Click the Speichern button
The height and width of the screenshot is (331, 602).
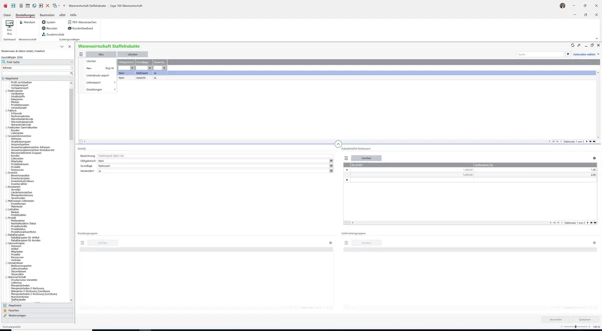coord(585,319)
